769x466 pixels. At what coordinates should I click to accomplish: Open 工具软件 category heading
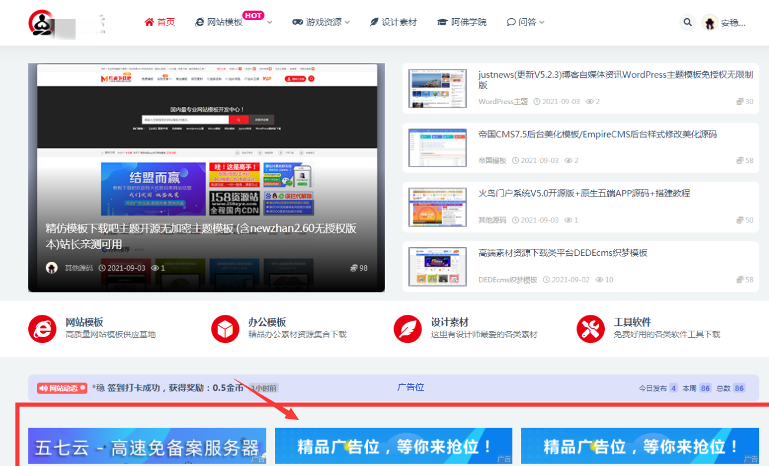tap(632, 322)
